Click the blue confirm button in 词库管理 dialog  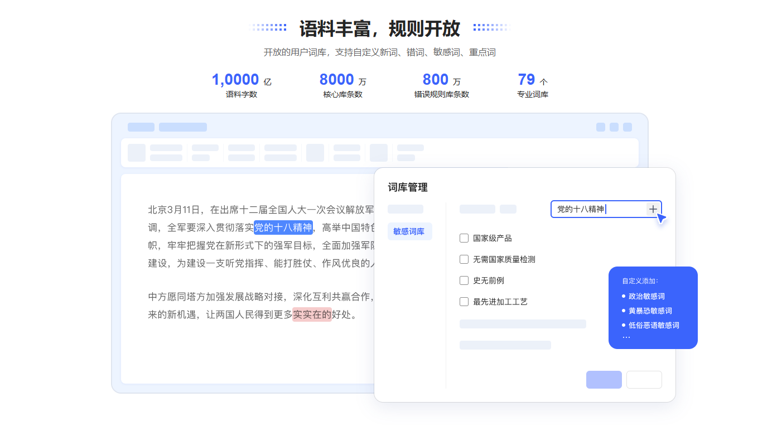pyautogui.click(x=604, y=380)
